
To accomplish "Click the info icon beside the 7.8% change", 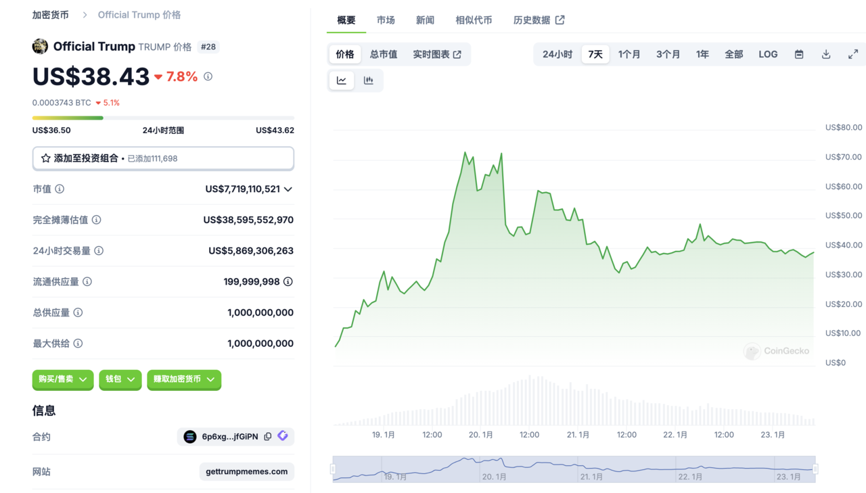I will 208,76.
